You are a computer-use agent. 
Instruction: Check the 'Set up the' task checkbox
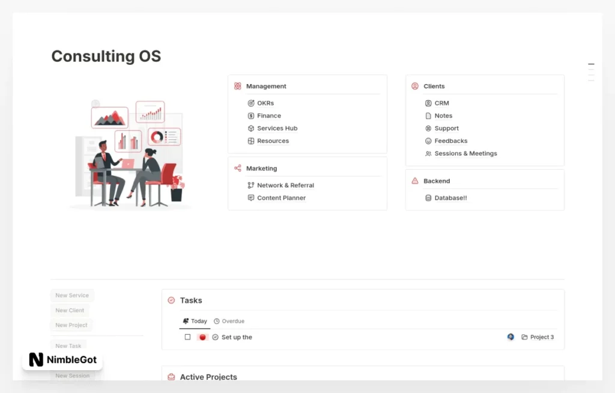pos(187,337)
